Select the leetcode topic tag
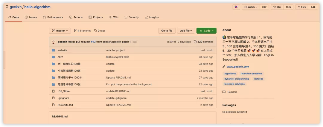Image resolution: width=323 pixels, height=127 pixels. (258, 79)
